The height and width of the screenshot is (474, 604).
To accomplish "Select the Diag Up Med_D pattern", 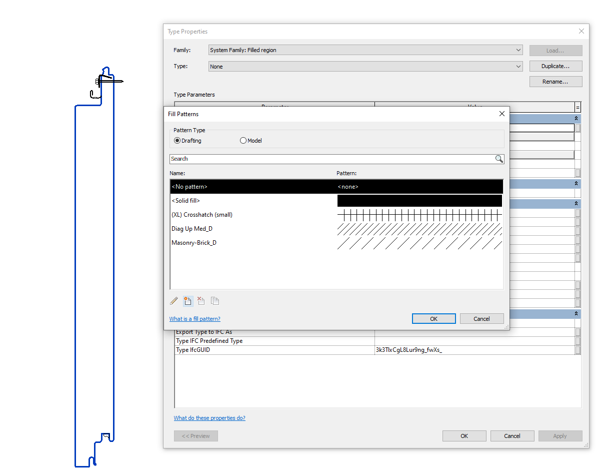I will [x=336, y=229].
